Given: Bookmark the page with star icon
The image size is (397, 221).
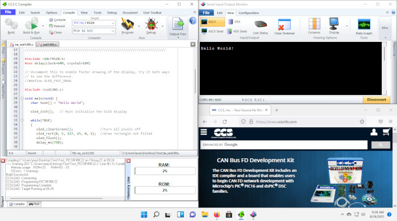Looking at the screenshot, I should [362, 122].
